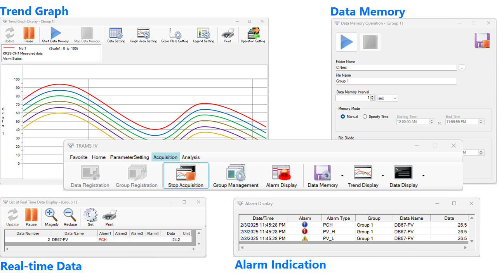Click the yellow warning alarm icon
The width and height of the screenshot is (497, 279).
click(x=305, y=238)
